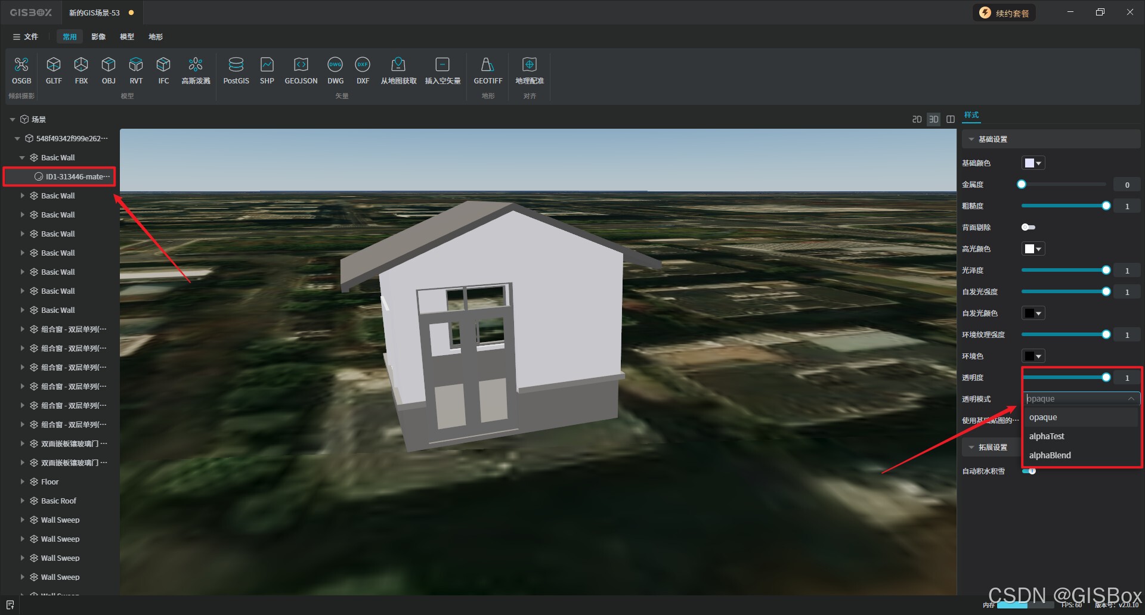Click the 环境纹理强度 value field
1145x615 pixels.
coord(1127,335)
